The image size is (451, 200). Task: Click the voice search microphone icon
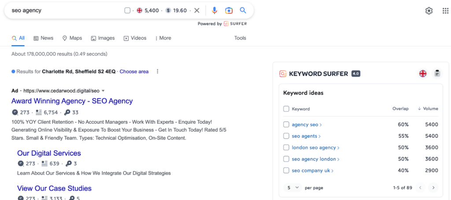coord(214,11)
